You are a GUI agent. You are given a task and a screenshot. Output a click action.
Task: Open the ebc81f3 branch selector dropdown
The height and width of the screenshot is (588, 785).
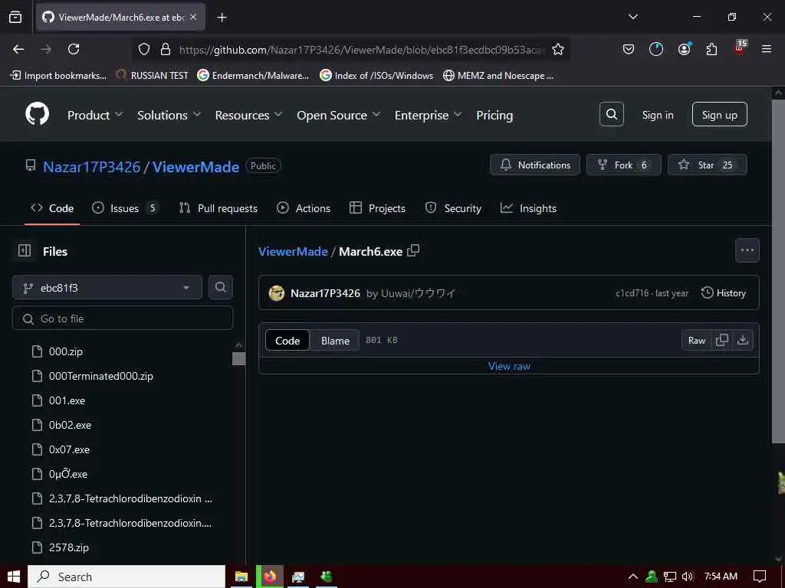pos(107,288)
